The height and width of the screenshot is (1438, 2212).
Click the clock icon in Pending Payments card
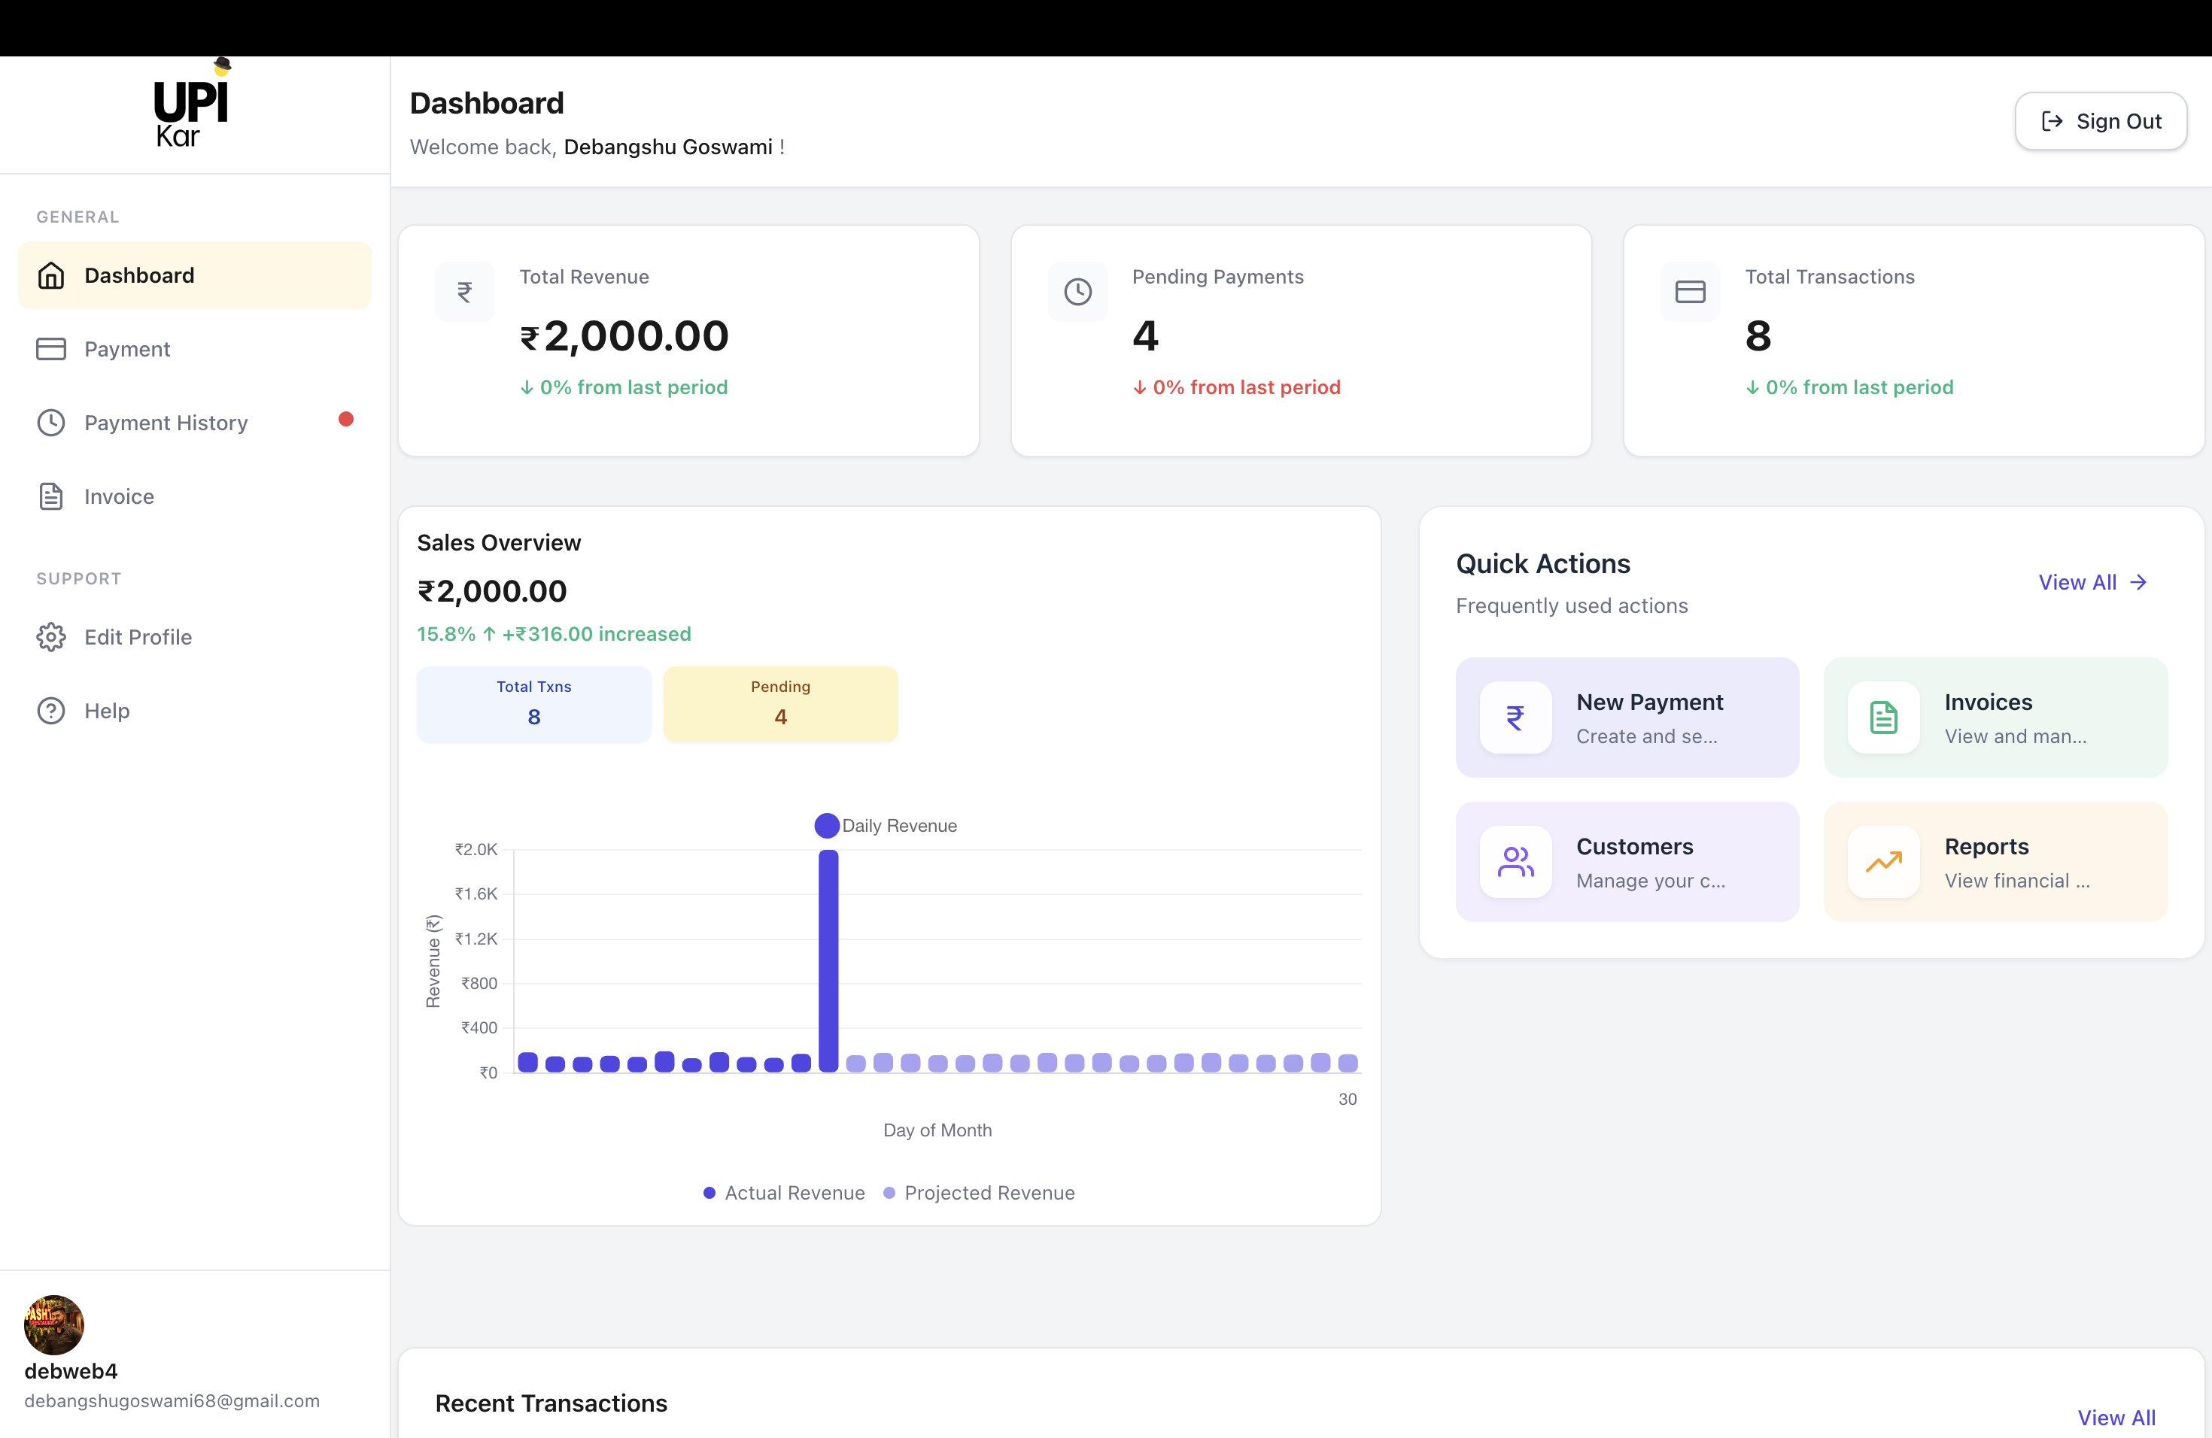[1077, 292]
